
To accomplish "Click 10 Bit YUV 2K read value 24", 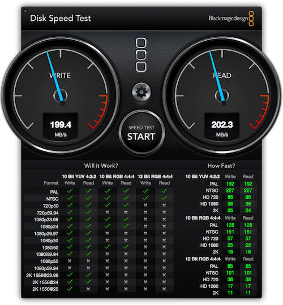I will point(248,211).
